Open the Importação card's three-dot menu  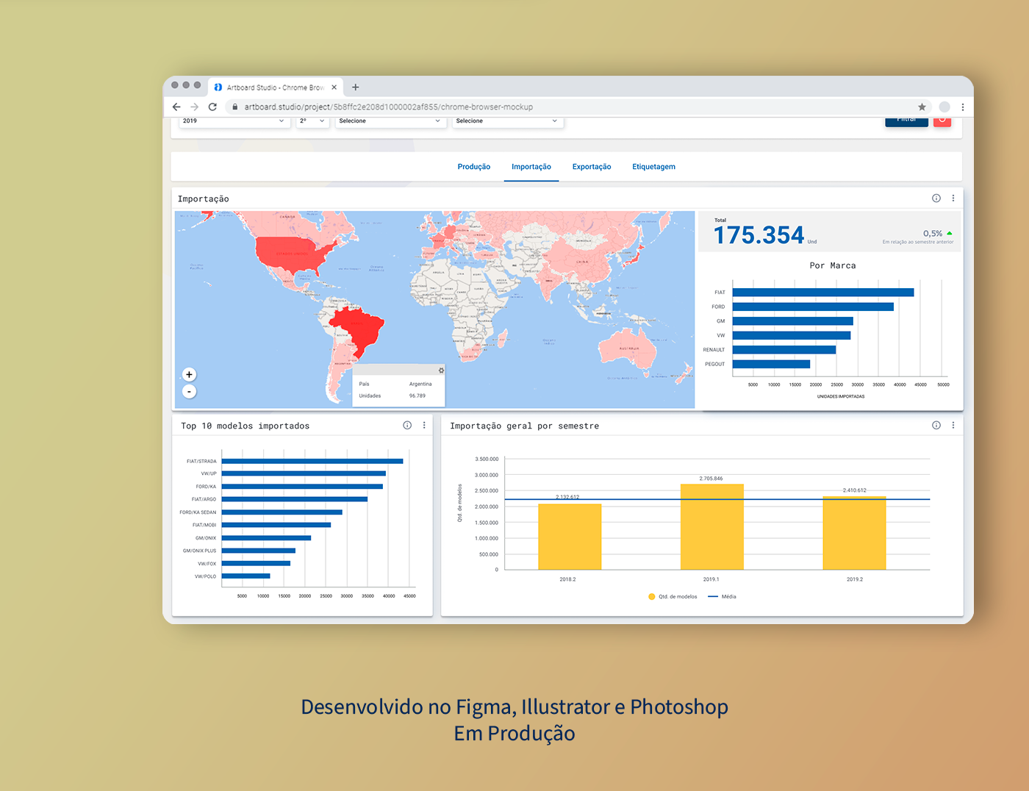pos(953,198)
